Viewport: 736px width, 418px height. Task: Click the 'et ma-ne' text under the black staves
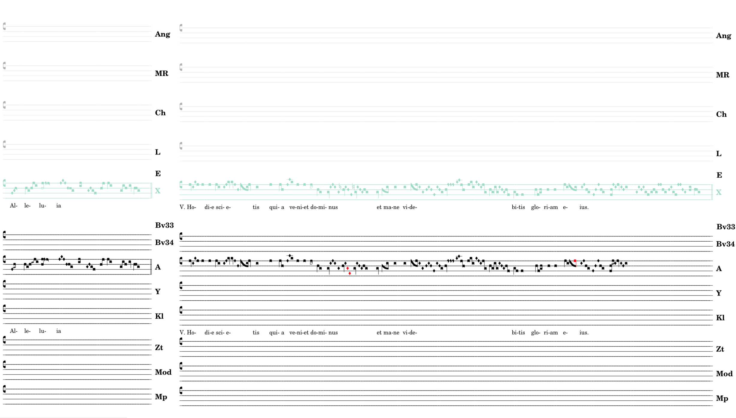pyautogui.click(x=388, y=332)
